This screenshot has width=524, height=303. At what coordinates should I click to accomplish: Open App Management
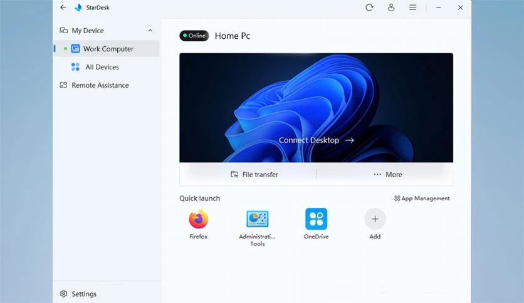422,198
